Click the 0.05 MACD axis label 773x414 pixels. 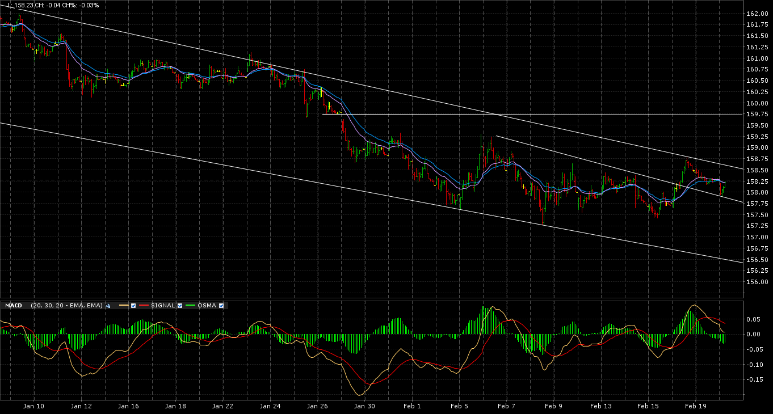[754, 319]
